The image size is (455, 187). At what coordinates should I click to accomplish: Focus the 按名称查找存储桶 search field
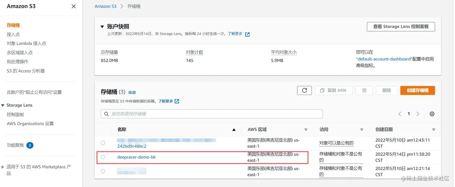(212, 114)
